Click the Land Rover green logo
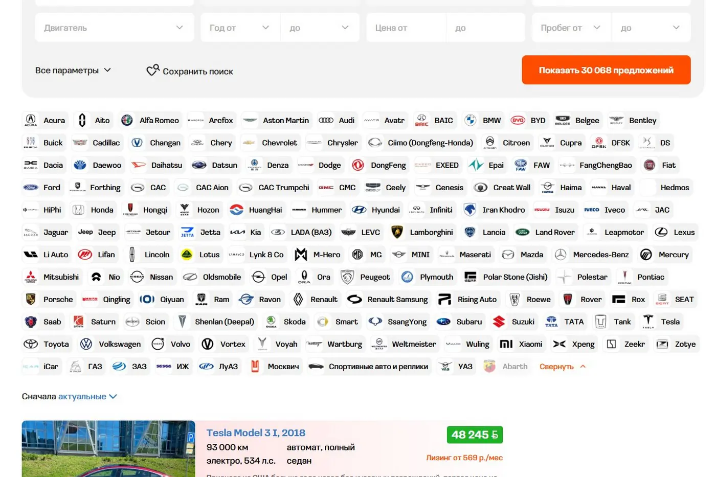Image resolution: width=716 pixels, height=477 pixels. [522, 232]
